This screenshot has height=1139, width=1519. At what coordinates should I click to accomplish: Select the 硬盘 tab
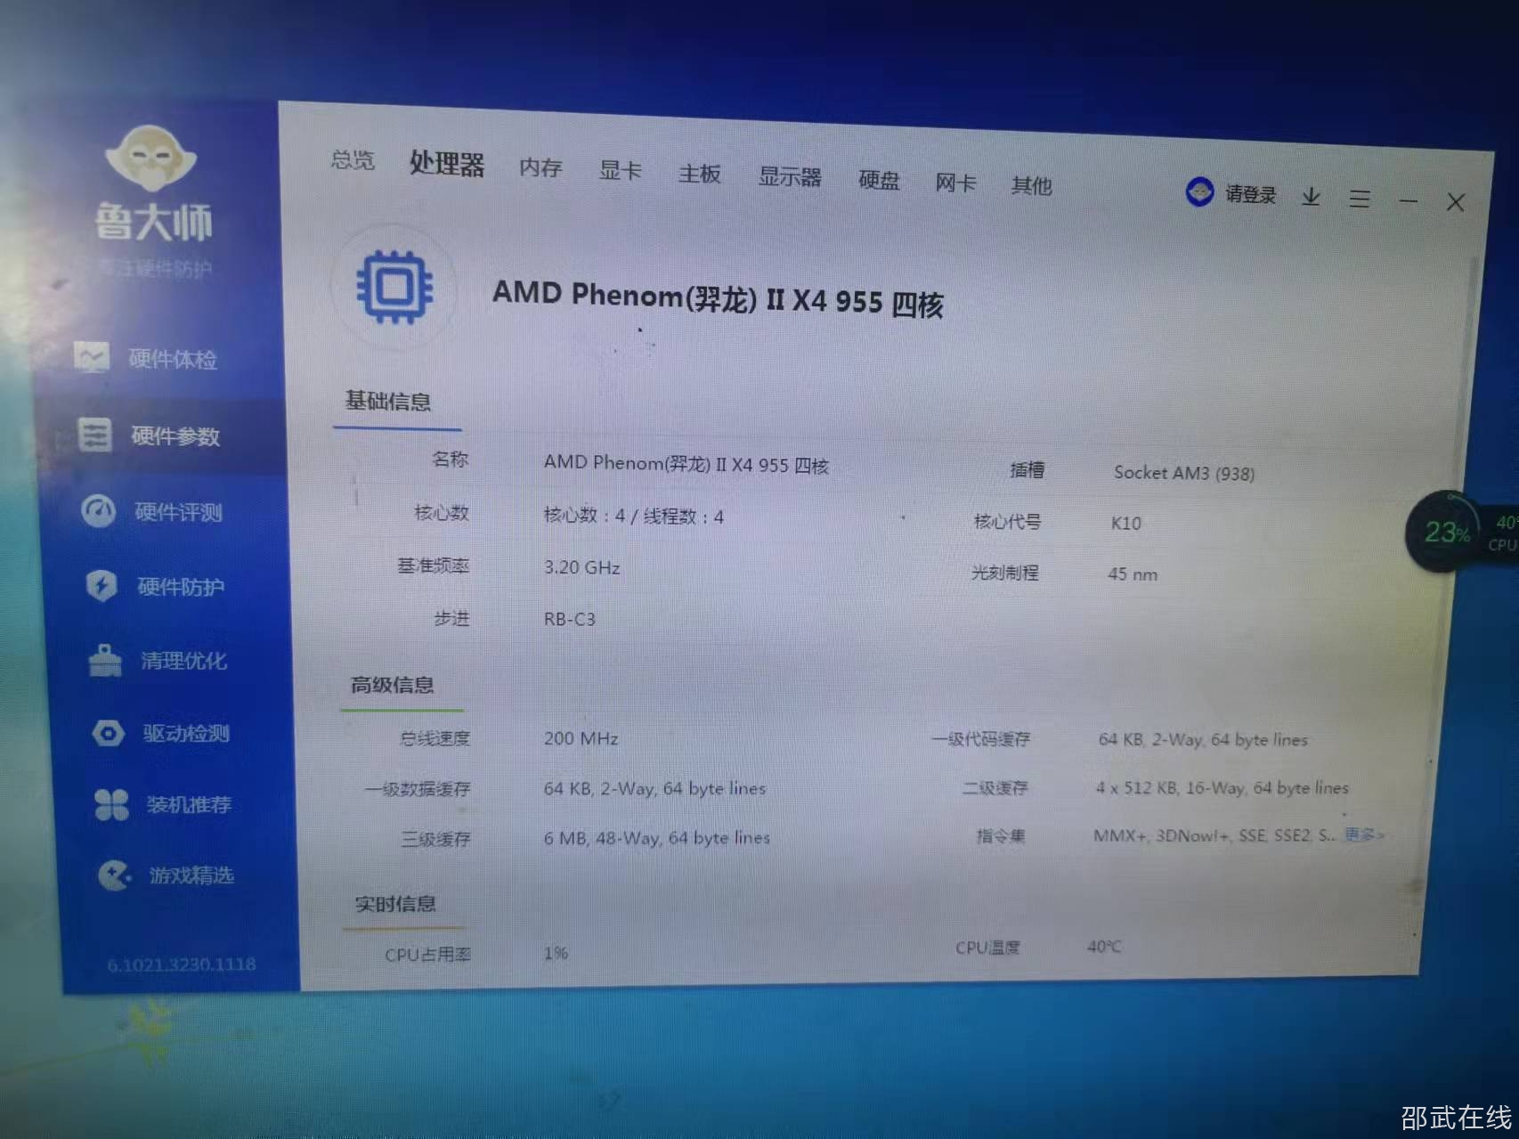(x=878, y=180)
